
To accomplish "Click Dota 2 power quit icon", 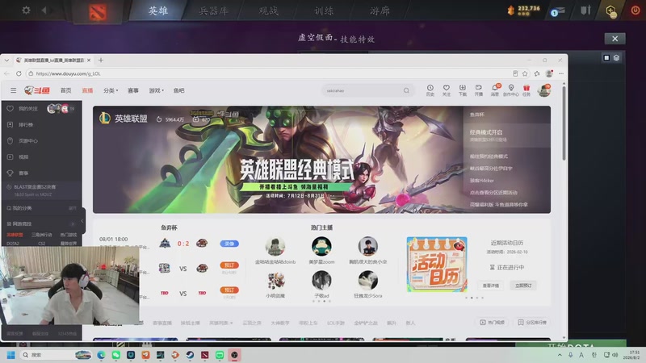I will point(636,10).
